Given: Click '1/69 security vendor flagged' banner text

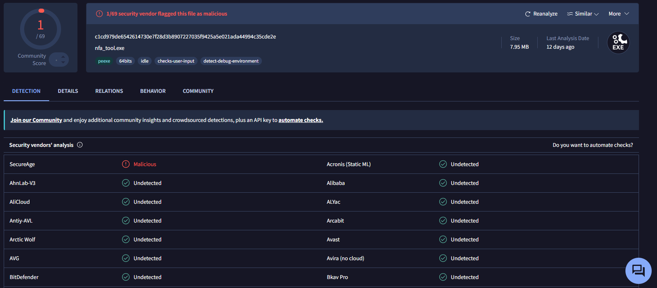Looking at the screenshot, I should tap(167, 14).
